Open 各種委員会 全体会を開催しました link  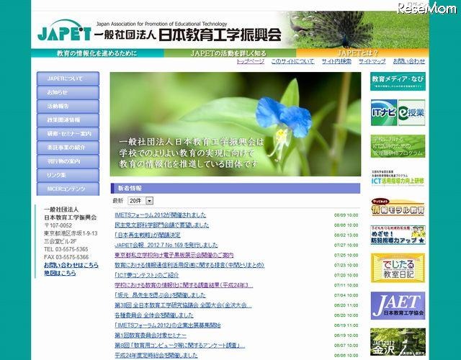point(154,315)
